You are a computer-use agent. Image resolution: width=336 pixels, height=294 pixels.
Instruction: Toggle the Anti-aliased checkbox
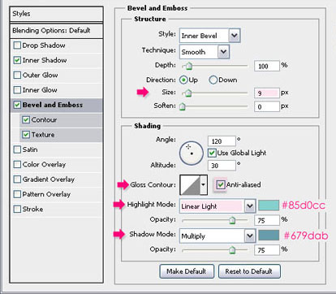(x=221, y=184)
